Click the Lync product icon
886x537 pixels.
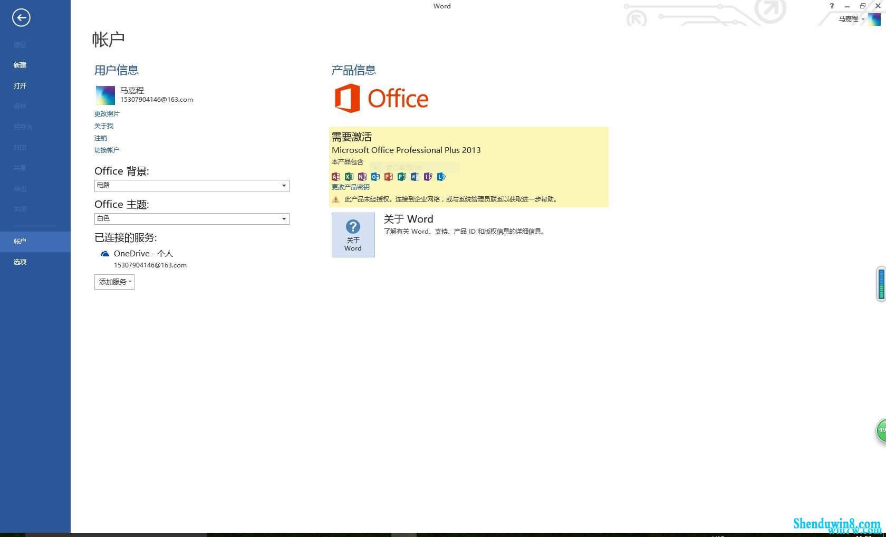pyautogui.click(x=441, y=177)
